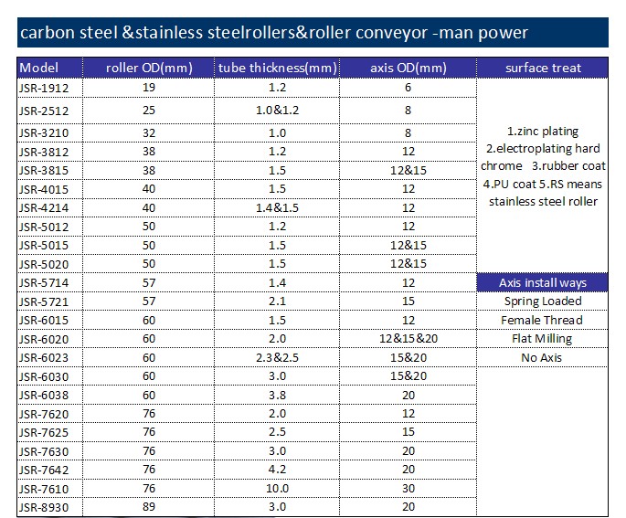Select the 'Female Thread' cell
The height and width of the screenshot is (518, 626).
tap(542, 321)
